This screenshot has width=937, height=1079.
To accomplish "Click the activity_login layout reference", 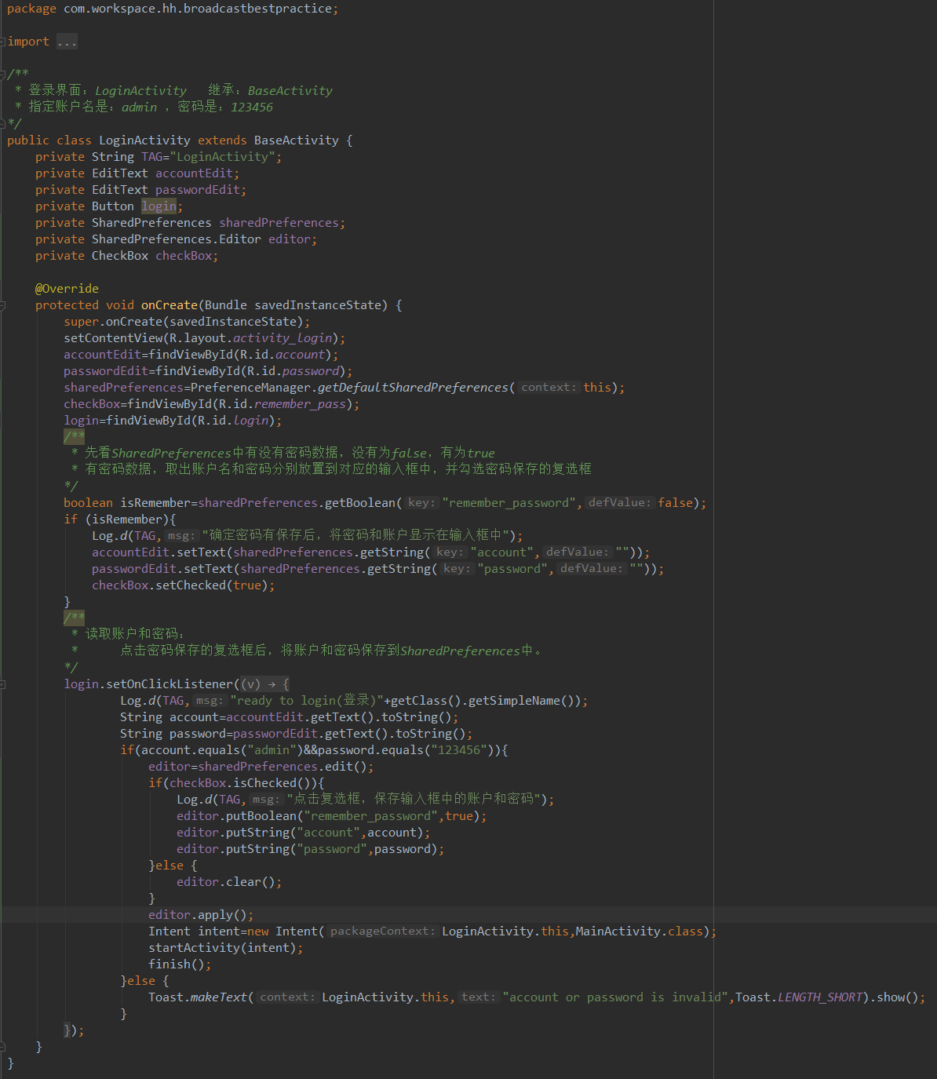I will point(283,338).
